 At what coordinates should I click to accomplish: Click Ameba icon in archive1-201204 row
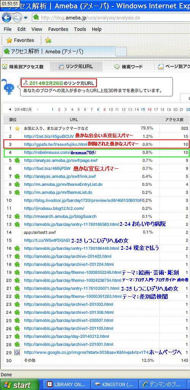pyautogui.click(x=17, y=264)
